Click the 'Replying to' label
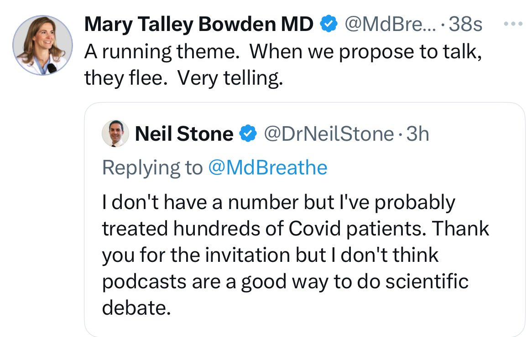Image resolution: width=532 pixels, height=337 pixels. (x=152, y=167)
